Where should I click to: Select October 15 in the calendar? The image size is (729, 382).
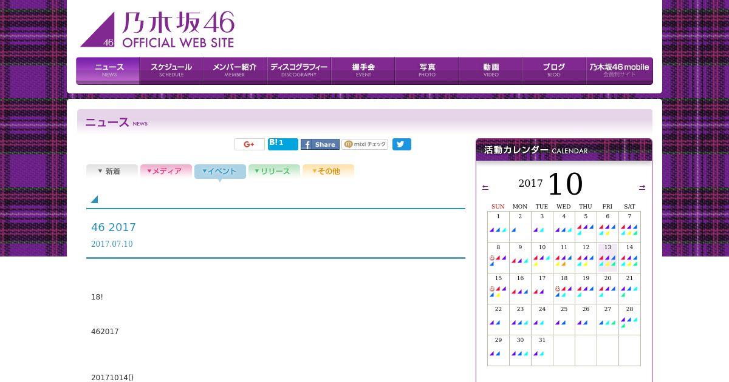[x=498, y=288]
